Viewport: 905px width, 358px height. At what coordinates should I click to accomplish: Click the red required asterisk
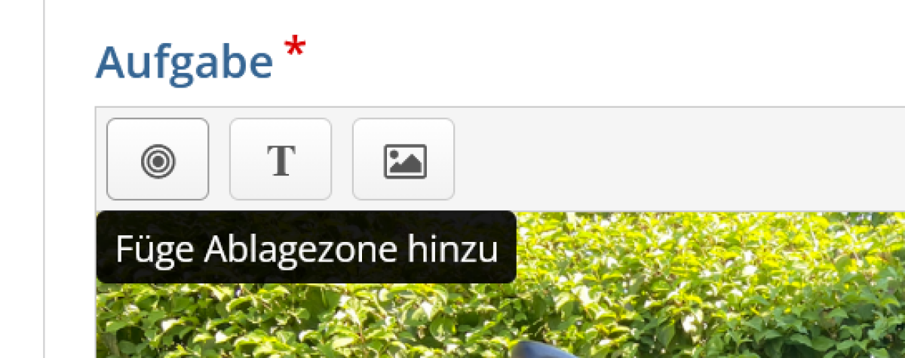295,50
